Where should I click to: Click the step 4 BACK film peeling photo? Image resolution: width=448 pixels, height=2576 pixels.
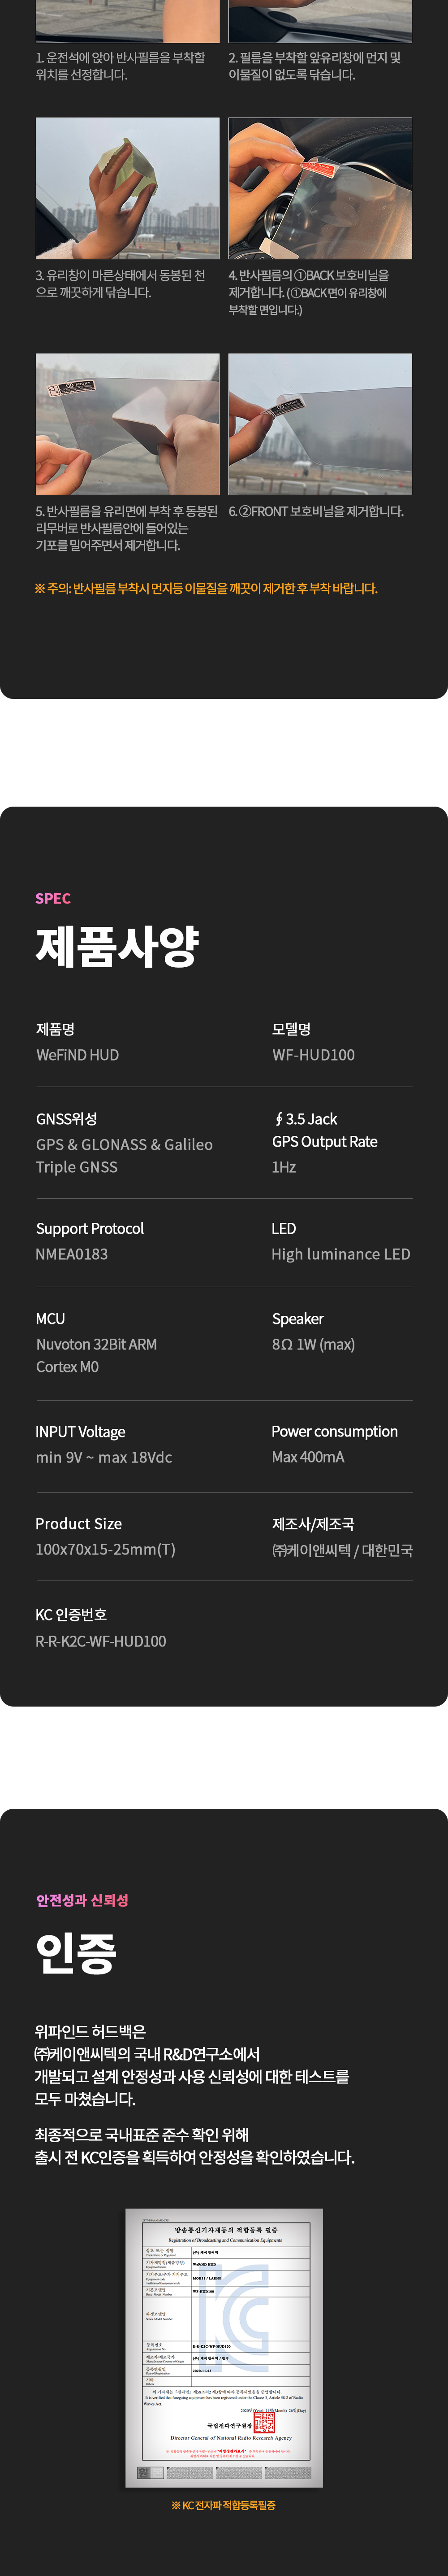[320, 188]
